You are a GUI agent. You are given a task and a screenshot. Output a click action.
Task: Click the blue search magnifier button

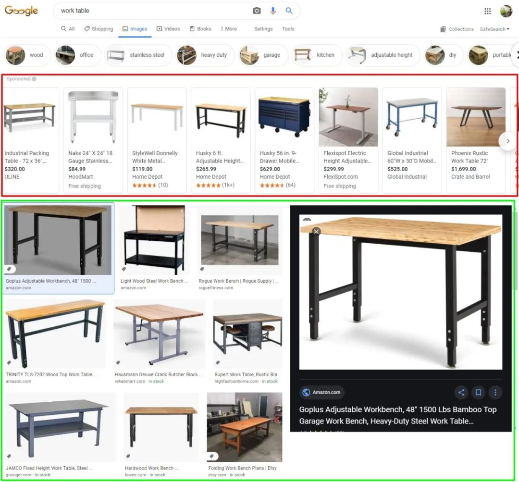pos(289,11)
